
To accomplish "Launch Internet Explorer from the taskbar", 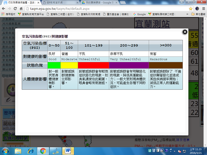I will point(30,151).
